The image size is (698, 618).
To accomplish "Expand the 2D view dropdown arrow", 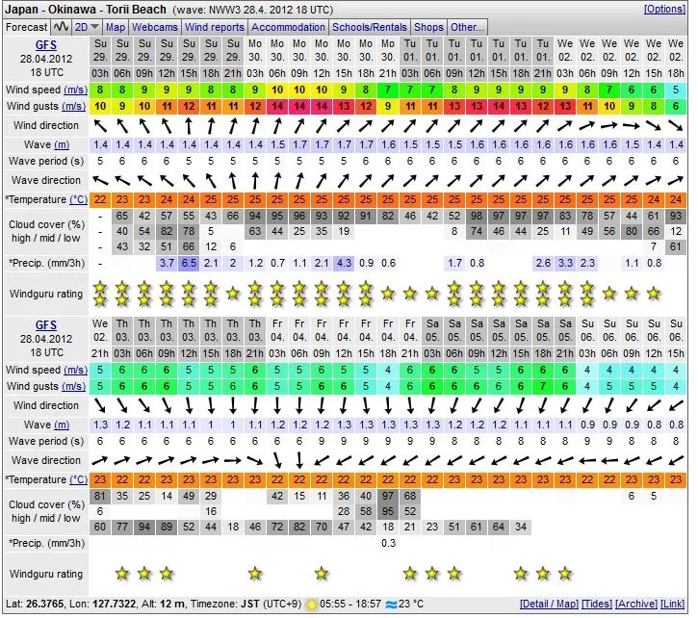I will pos(94,27).
